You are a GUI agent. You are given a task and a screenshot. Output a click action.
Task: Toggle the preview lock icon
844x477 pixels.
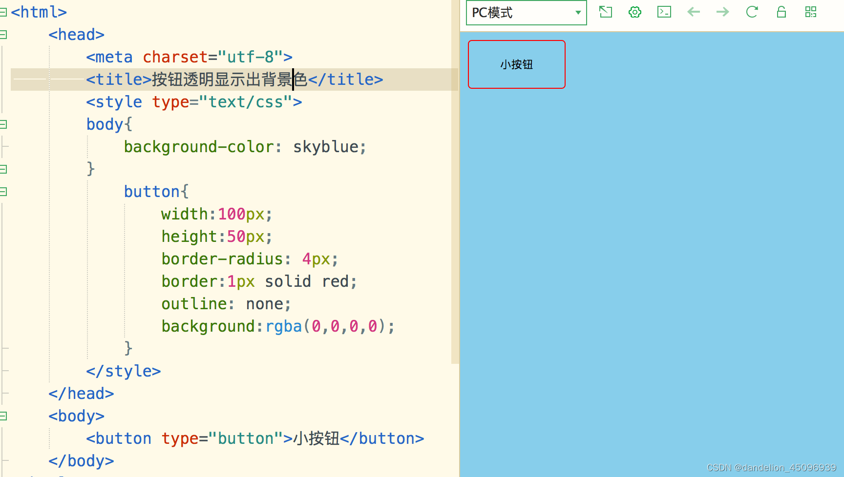pos(781,12)
